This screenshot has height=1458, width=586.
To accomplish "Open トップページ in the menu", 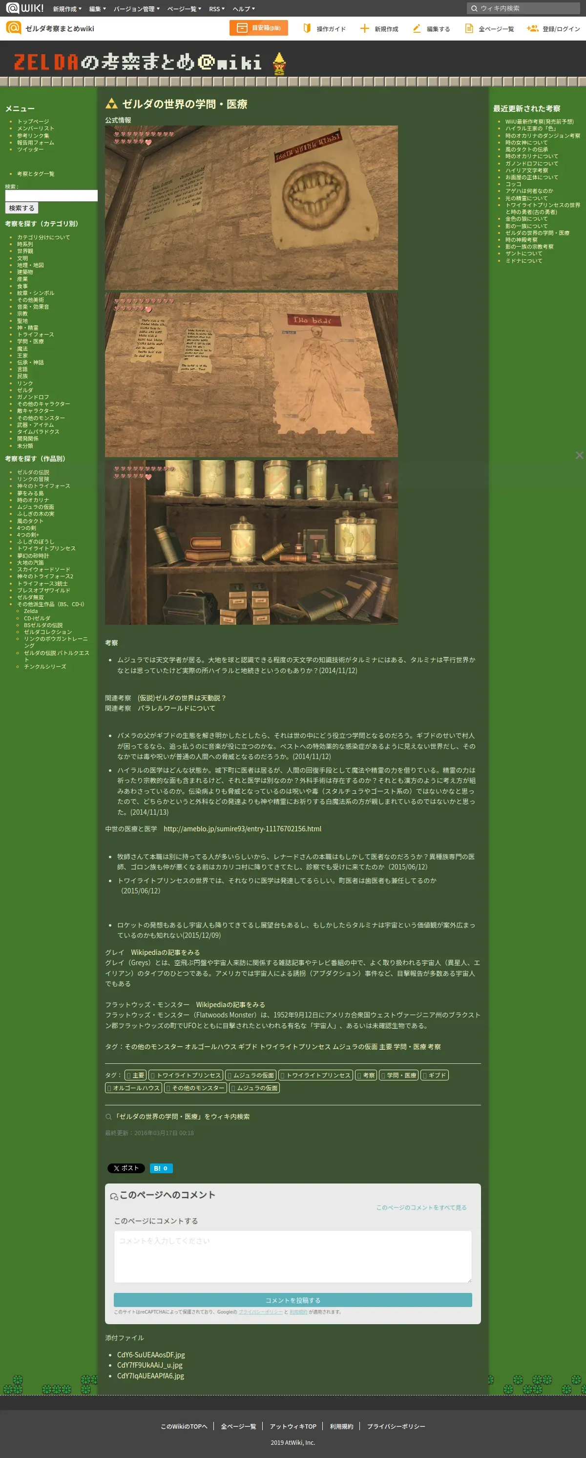I will click(x=33, y=121).
